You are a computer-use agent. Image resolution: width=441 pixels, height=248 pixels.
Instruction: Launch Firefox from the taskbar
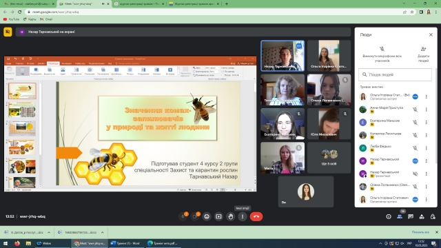pos(17,243)
